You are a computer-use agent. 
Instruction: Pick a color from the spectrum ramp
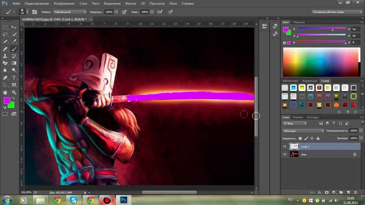click(x=322, y=62)
